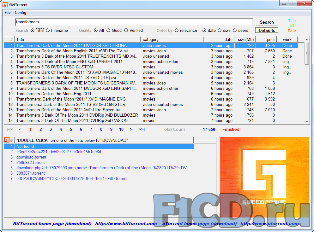Select the Filename search radio button
This screenshot has height=232, width=314.
[x=48, y=30]
